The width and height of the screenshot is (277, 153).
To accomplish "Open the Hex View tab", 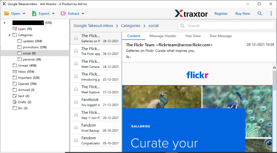I will (x=193, y=36).
